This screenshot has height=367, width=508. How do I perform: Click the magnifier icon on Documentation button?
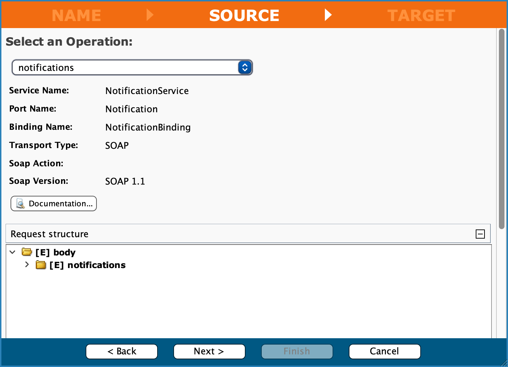pyautogui.click(x=20, y=204)
